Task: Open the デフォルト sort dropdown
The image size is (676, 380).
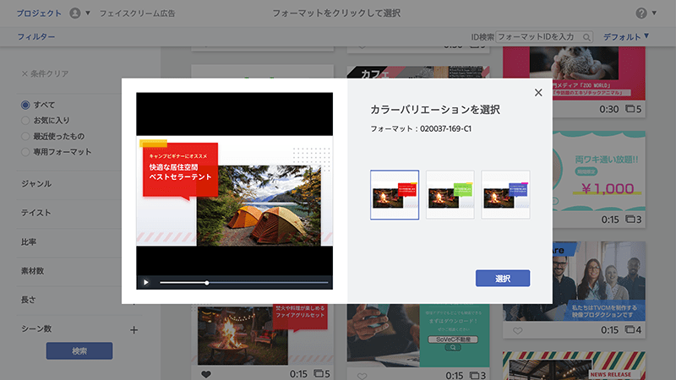Action: point(625,37)
